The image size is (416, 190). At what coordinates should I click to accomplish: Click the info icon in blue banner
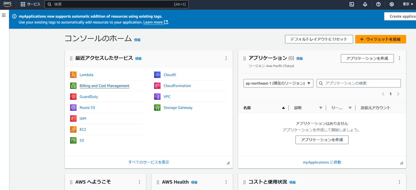pyautogui.click(x=15, y=16)
